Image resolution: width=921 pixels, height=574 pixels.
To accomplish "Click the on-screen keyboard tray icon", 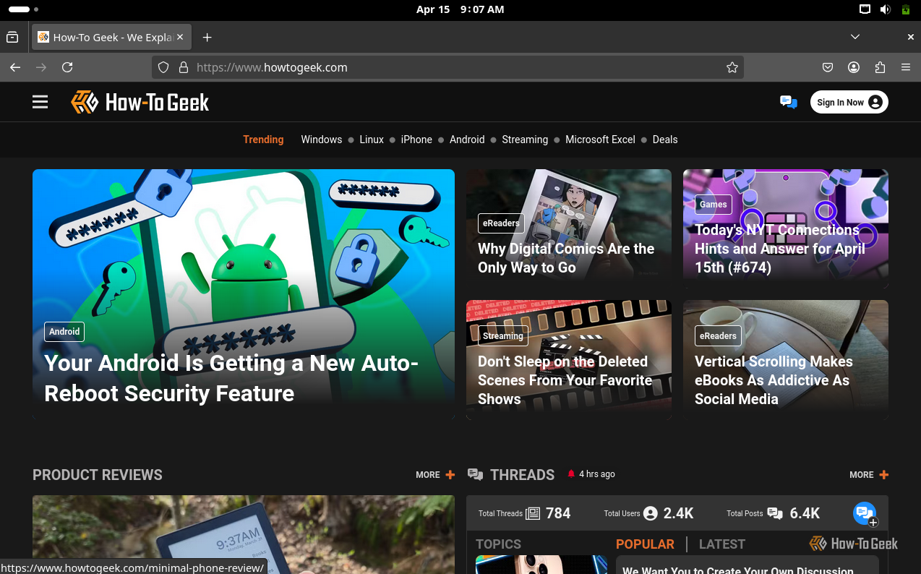I will click(865, 9).
